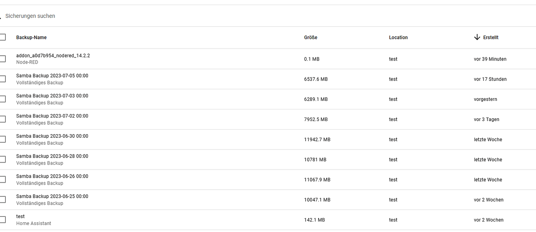536x232 pixels.
Task: Open Samba Backup 2023-06-26 00:00 row
Action: [52, 177]
